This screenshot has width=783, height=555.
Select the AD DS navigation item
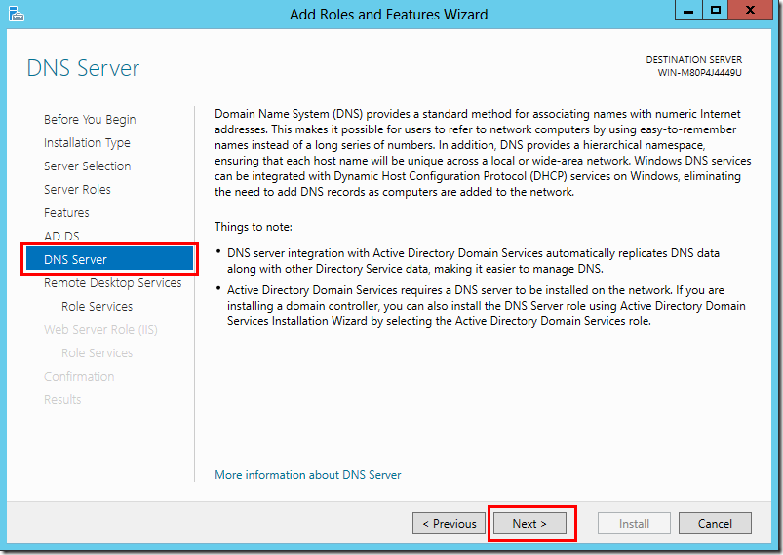click(61, 237)
